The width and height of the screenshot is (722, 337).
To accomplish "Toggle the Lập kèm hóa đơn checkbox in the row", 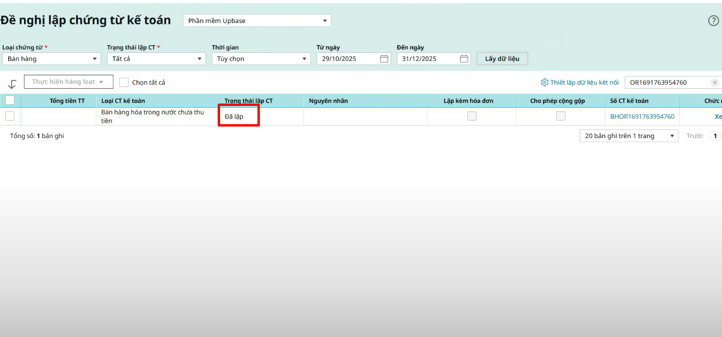I will [472, 116].
